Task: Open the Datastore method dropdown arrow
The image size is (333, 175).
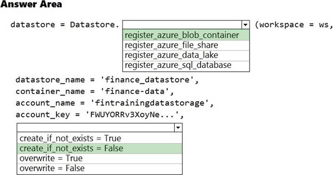Action: click(245, 25)
